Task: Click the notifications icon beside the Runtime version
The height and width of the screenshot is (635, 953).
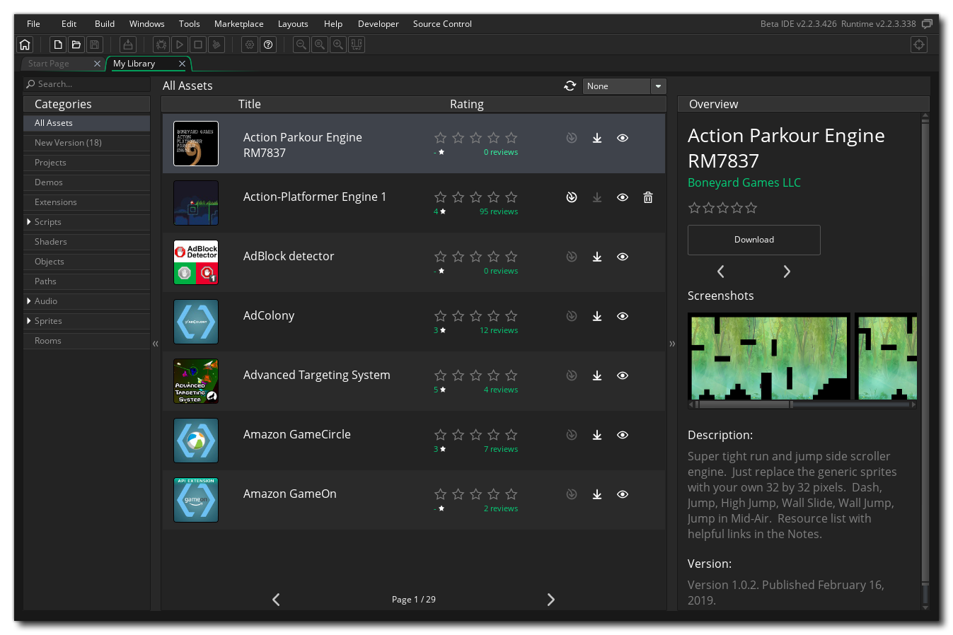Action: tap(927, 23)
